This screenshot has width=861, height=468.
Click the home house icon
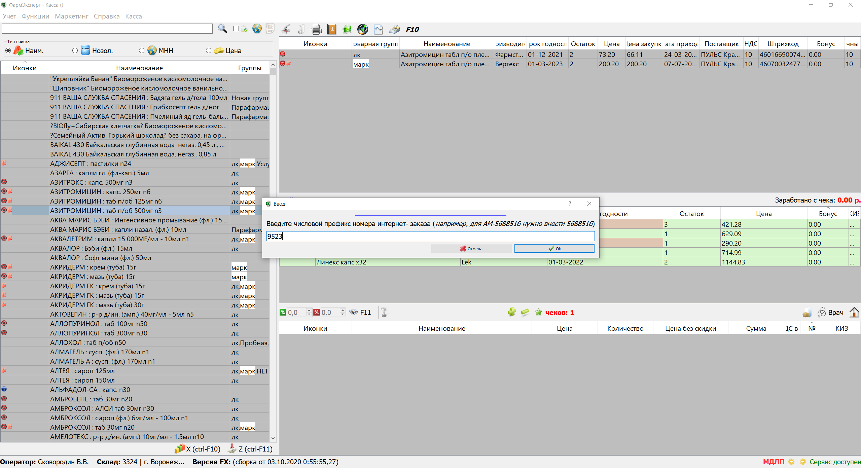[x=854, y=312]
